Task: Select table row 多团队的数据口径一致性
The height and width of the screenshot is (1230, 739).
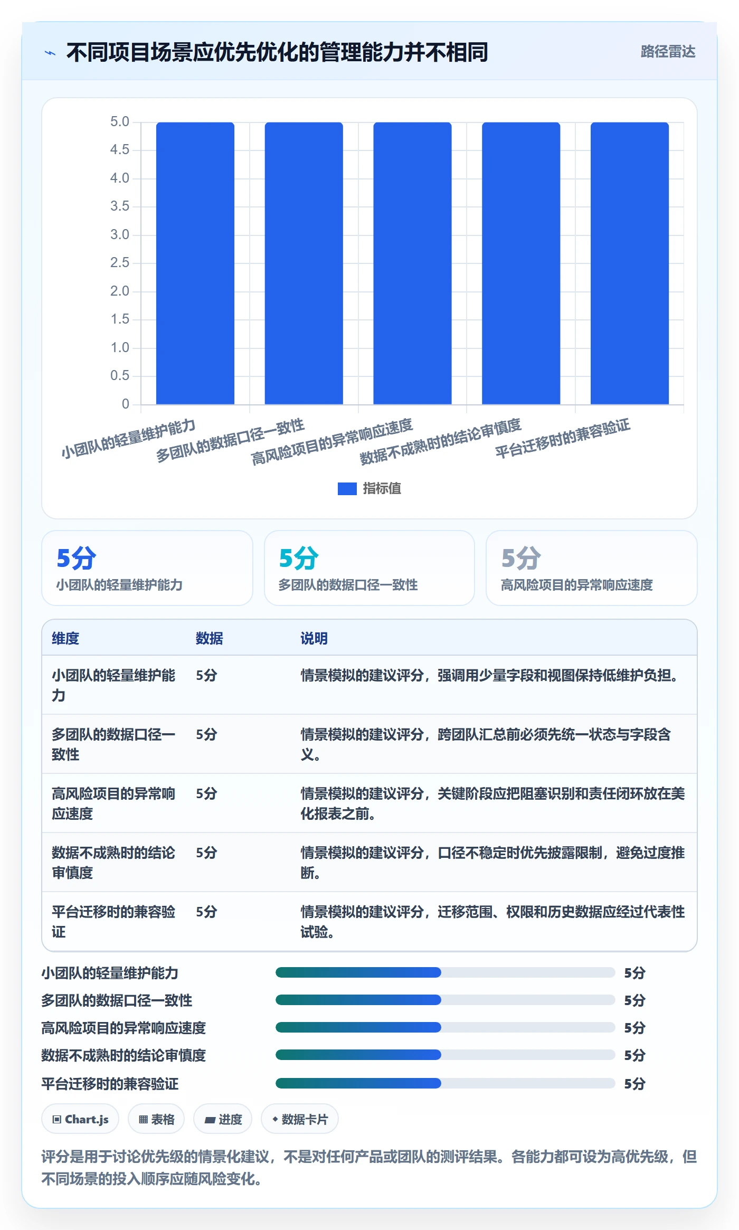Action: pyautogui.click(x=369, y=744)
